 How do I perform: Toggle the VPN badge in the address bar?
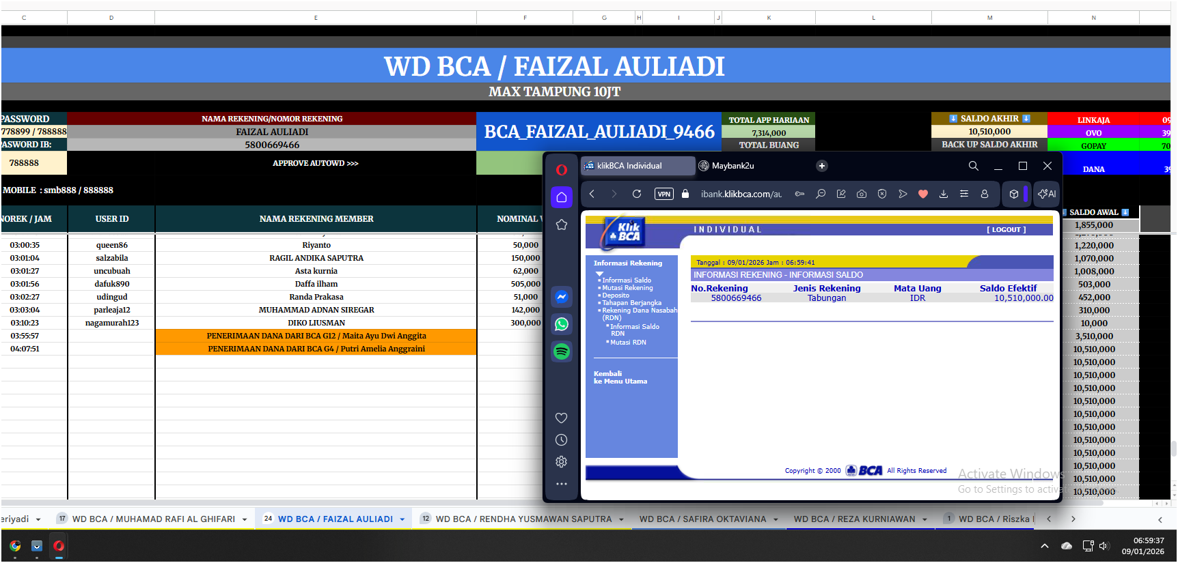[664, 194]
